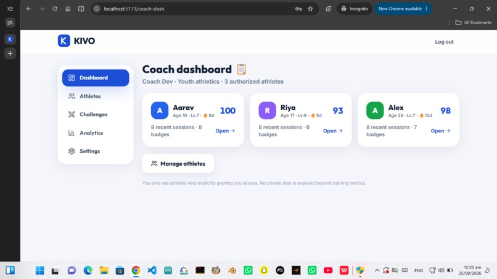Click Alex's 12d streak flame
Viewport: 497px width, 279px height.
coord(422,115)
